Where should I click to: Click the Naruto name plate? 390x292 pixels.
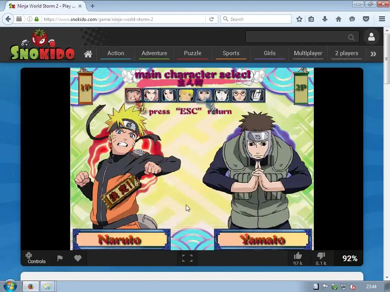(121, 240)
